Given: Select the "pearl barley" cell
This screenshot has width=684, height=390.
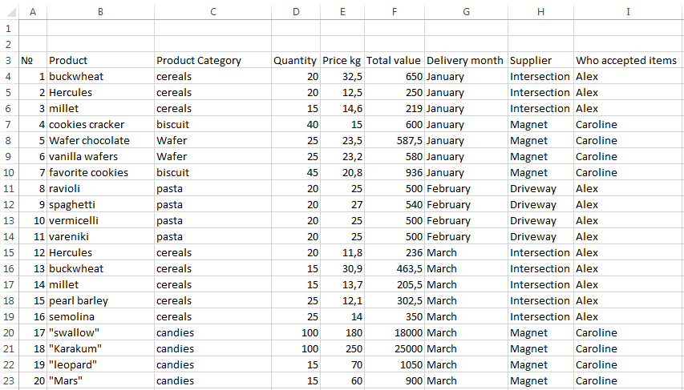Looking at the screenshot, I should tap(79, 300).
